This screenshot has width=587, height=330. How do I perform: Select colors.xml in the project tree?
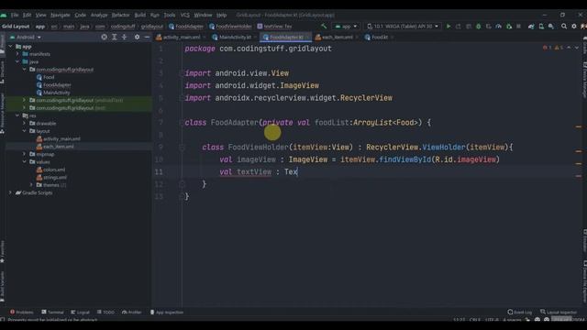coord(54,170)
